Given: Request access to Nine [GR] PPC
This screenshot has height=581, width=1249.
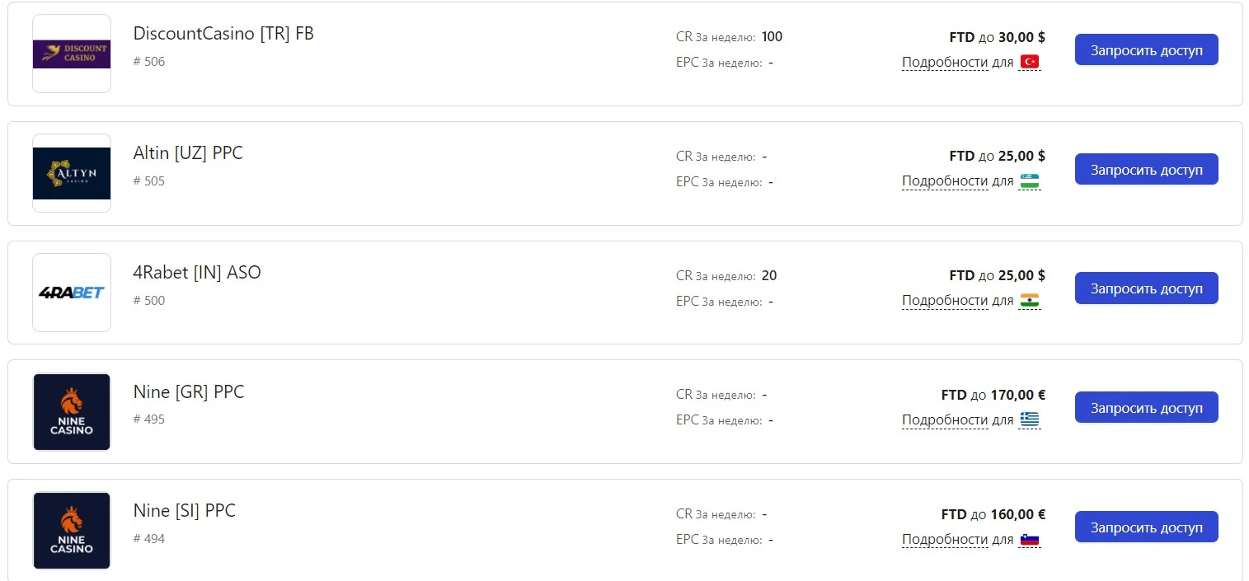Looking at the screenshot, I should (x=1146, y=407).
